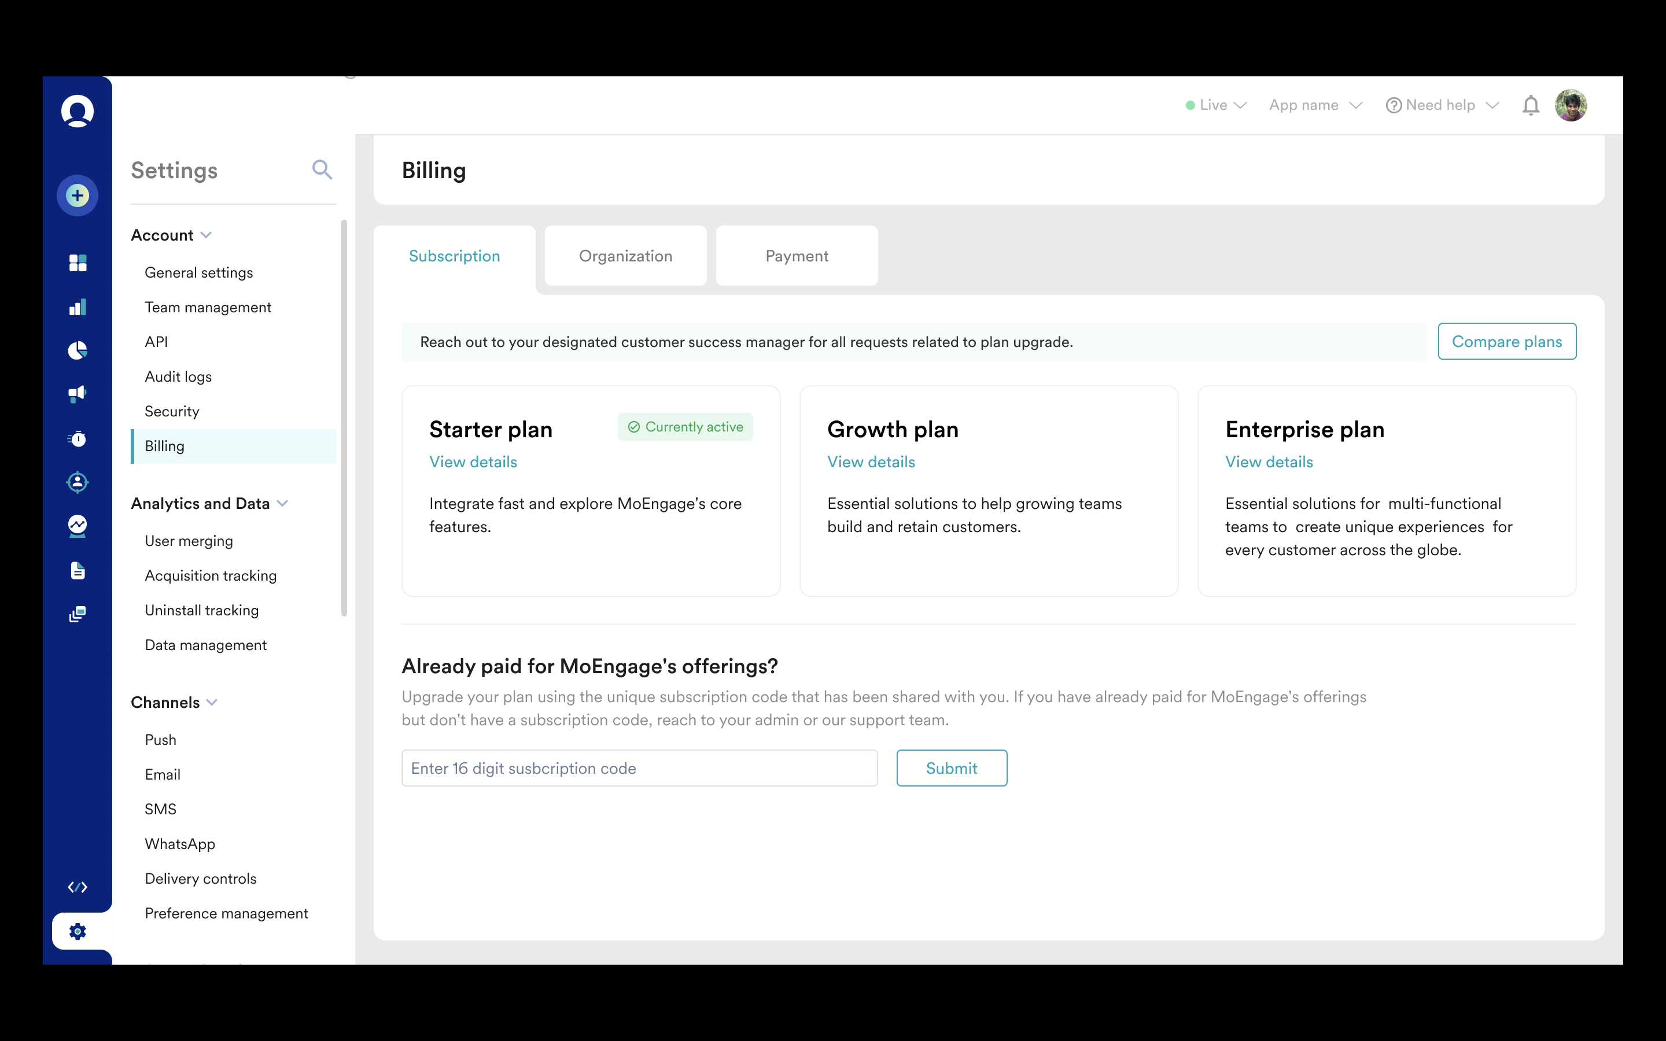Switch to the Organization tab
The image size is (1666, 1041).
pos(625,256)
